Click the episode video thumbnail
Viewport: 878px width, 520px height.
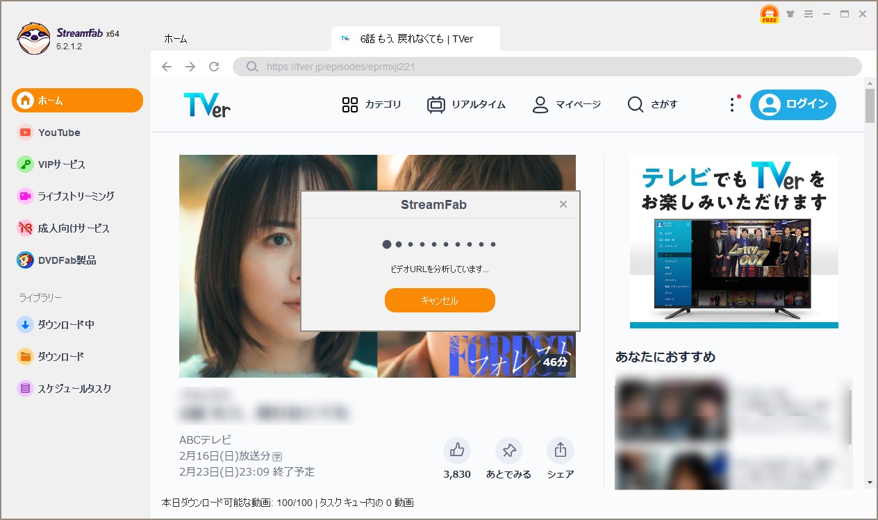[377, 266]
